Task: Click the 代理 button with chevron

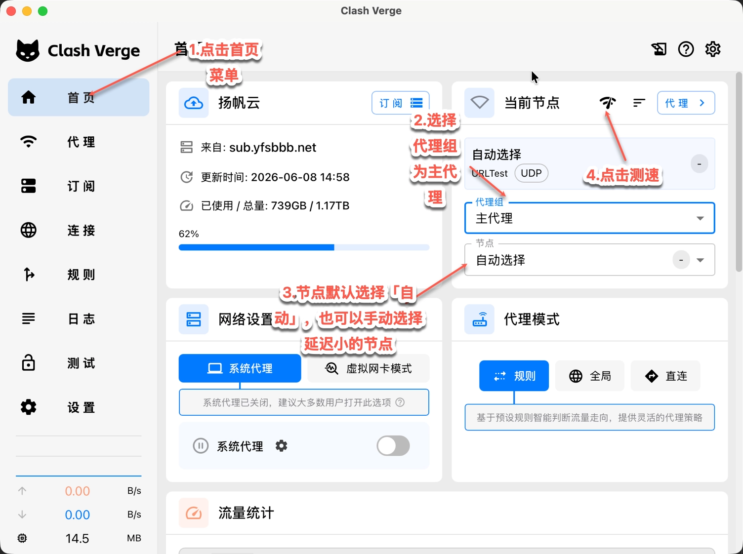Action: tap(686, 103)
